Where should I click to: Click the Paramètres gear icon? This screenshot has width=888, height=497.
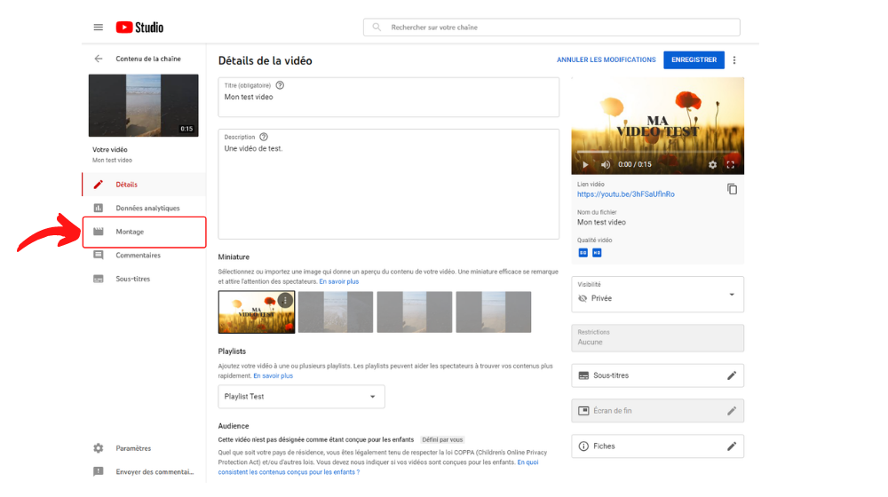[x=98, y=448]
